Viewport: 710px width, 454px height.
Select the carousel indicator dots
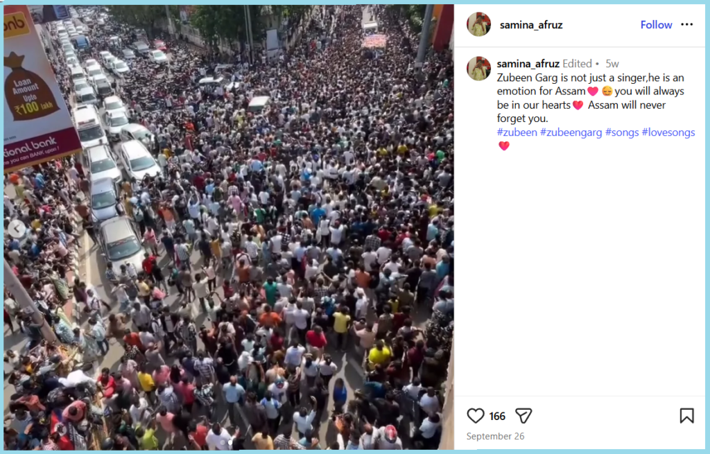[x=227, y=442]
